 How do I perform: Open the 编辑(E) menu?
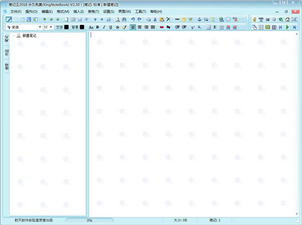click(47, 12)
